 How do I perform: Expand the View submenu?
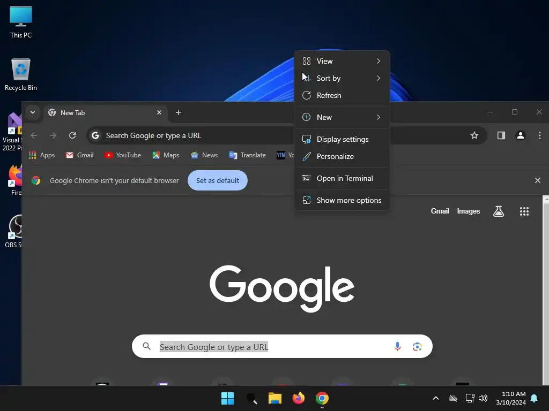pos(342,61)
